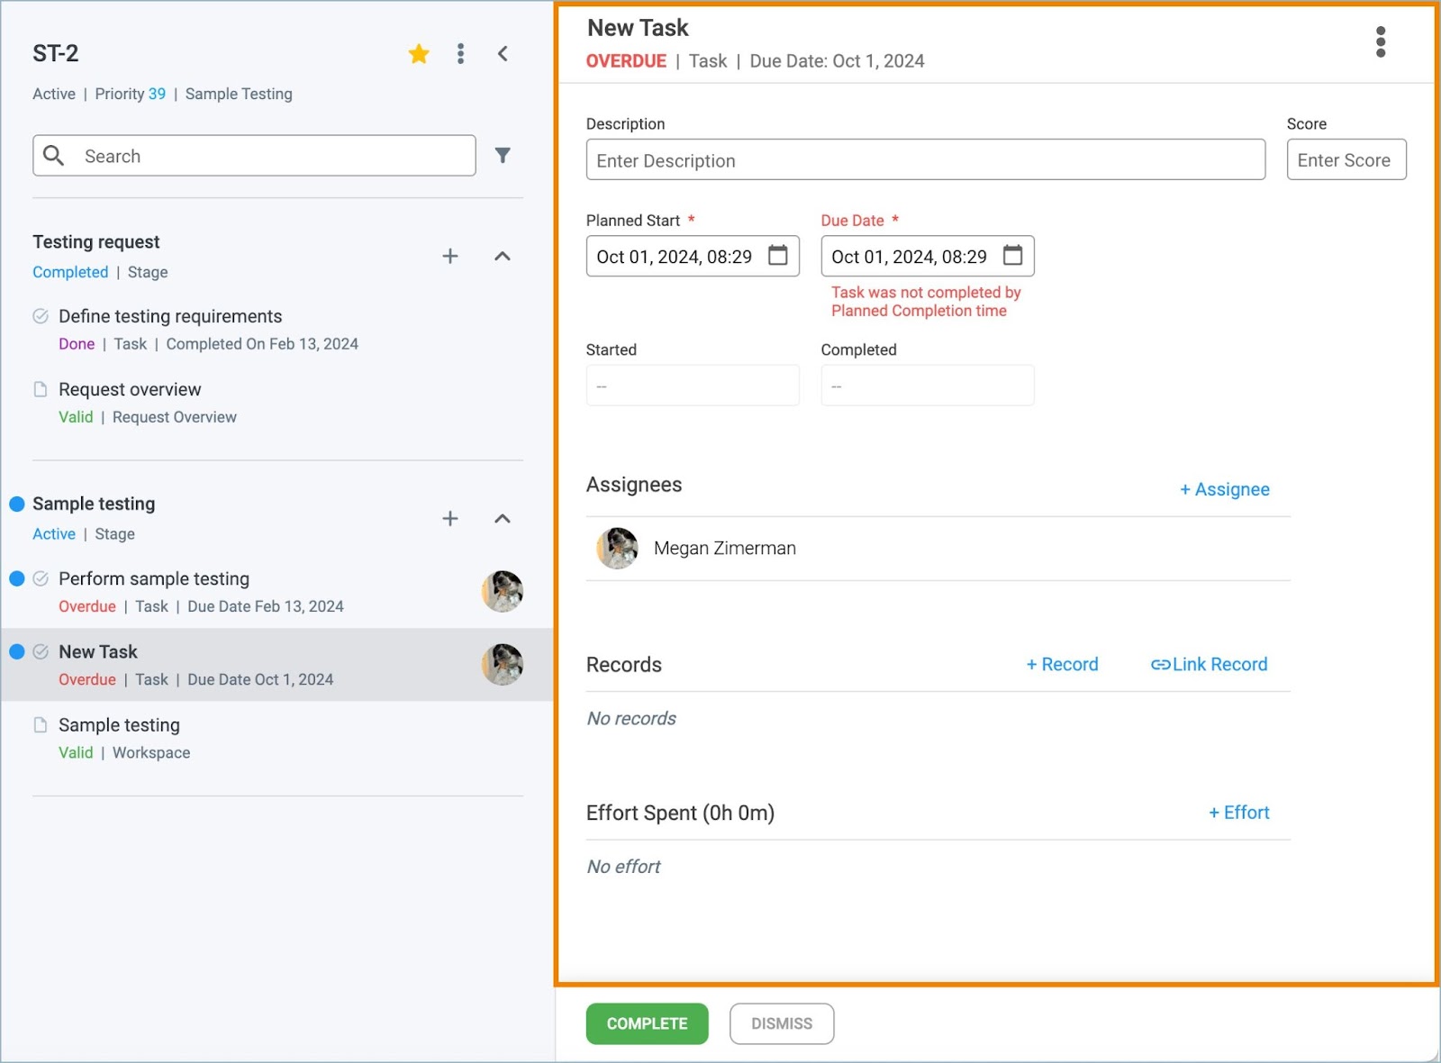1441x1063 pixels.
Task: Click the Due Date field
Action: coord(928,257)
